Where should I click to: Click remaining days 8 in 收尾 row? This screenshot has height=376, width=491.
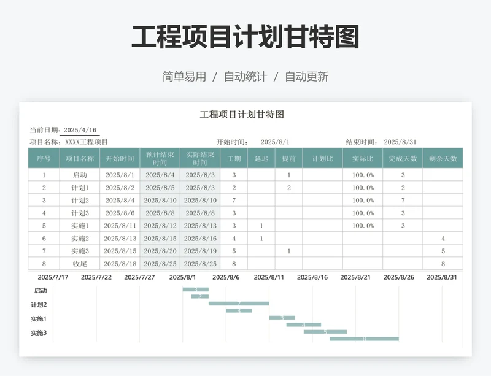tap(443, 264)
